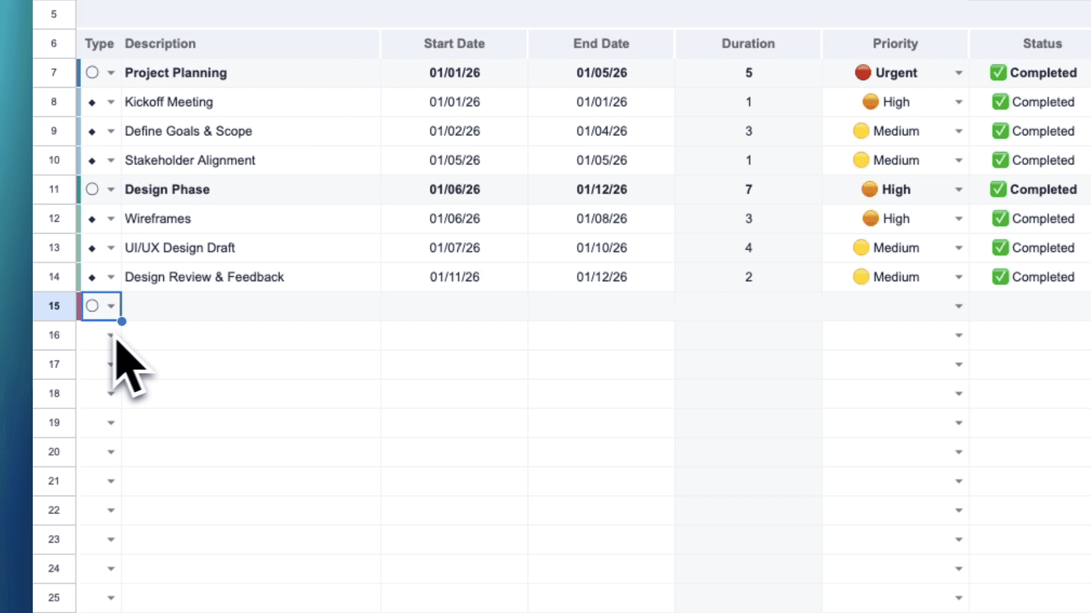Click the orange High priority dot for Design Phase
Image resolution: width=1091 pixels, height=613 pixels.
tap(871, 189)
